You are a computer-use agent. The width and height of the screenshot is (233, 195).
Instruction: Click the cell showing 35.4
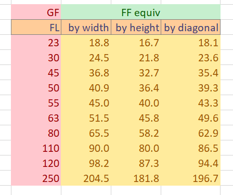tap(190, 72)
